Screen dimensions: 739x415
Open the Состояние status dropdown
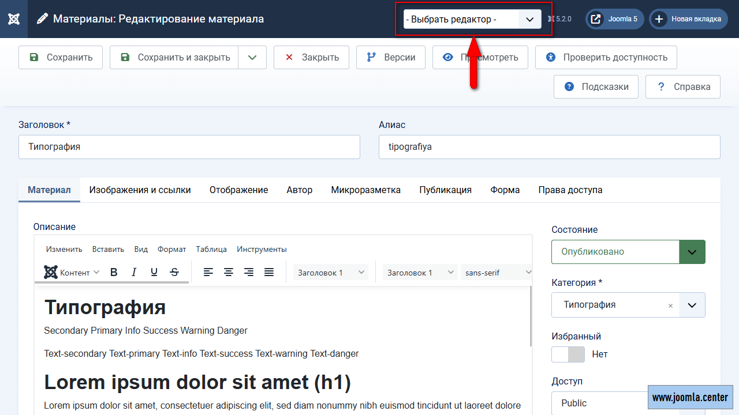tap(628, 252)
